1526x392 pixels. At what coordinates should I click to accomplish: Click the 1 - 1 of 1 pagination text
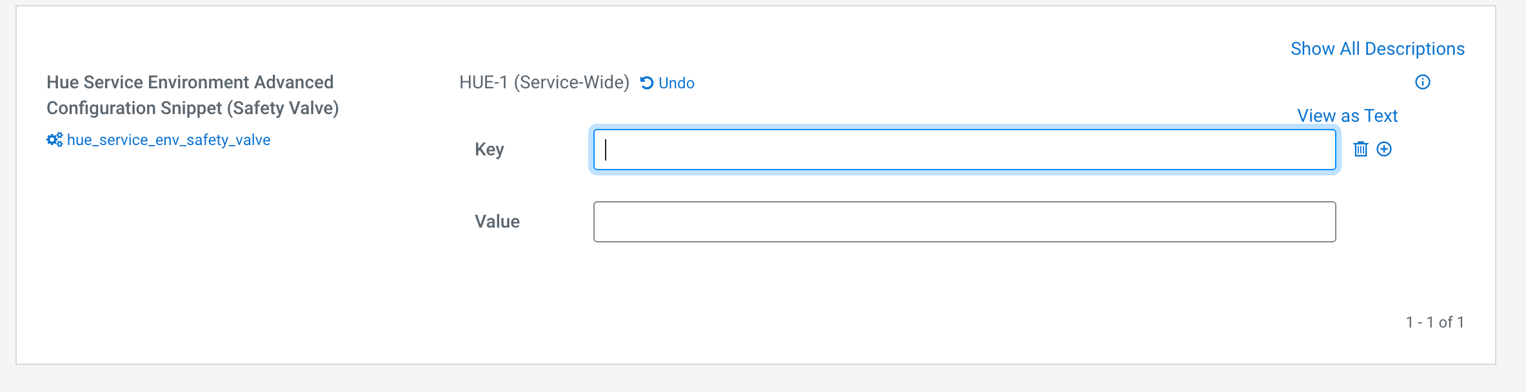tap(1434, 322)
